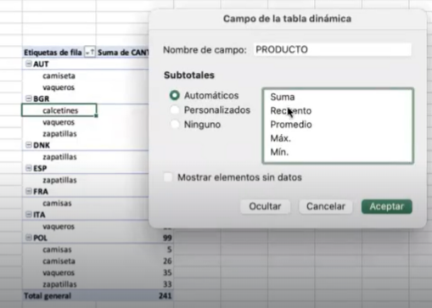Select Suma in the function list

283,97
